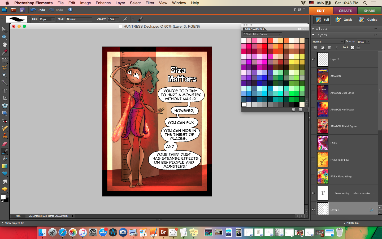Choose the Crop tool
Viewport: 382px width, 239px height.
tap(5, 98)
